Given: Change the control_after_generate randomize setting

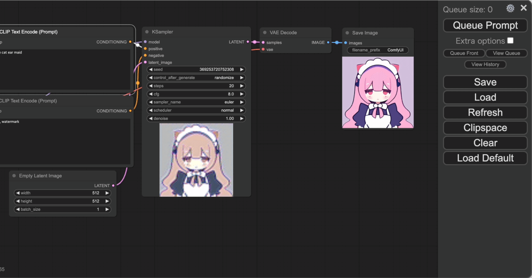Looking at the screenshot, I should tap(196, 78).
